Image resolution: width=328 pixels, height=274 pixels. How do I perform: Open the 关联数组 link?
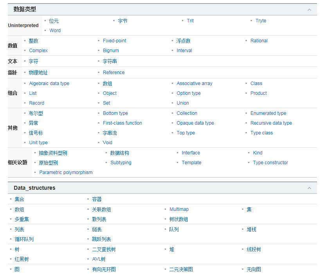101,210
